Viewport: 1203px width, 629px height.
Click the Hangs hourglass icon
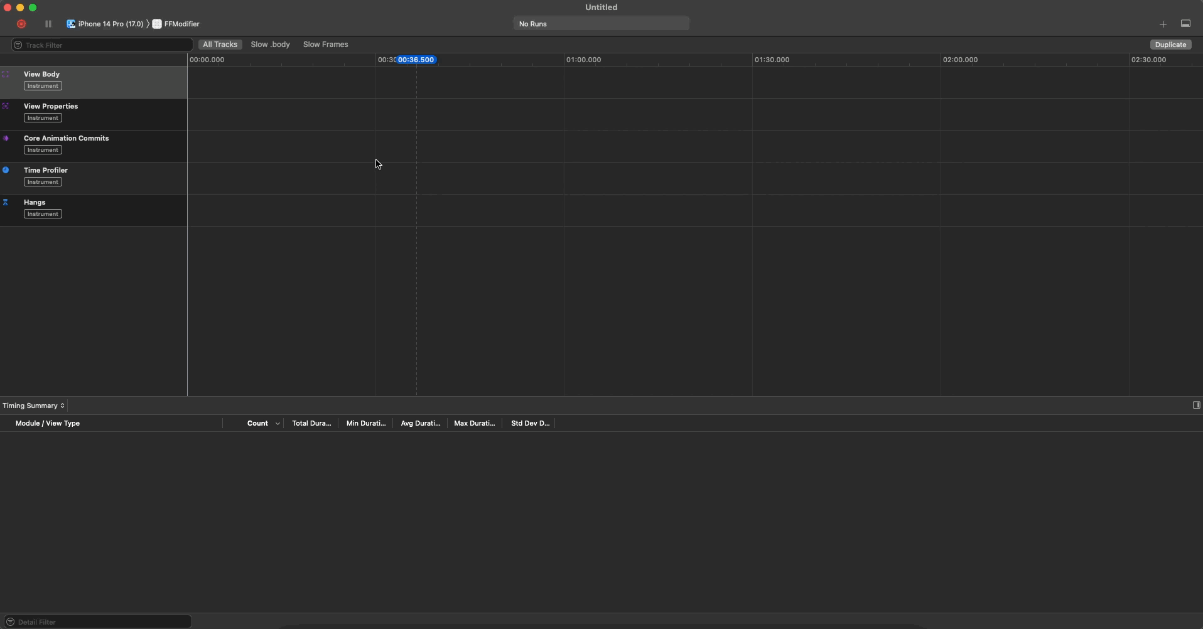pyautogui.click(x=6, y=202)
